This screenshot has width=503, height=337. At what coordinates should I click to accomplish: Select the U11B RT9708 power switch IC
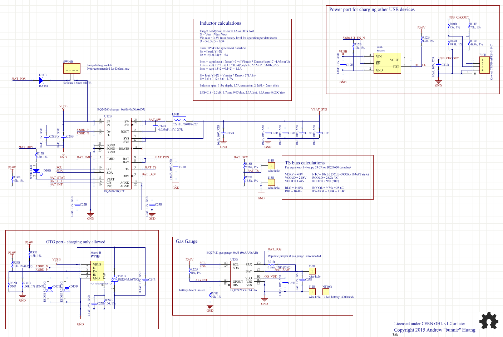pyautogui.click(x=387, y=64)
